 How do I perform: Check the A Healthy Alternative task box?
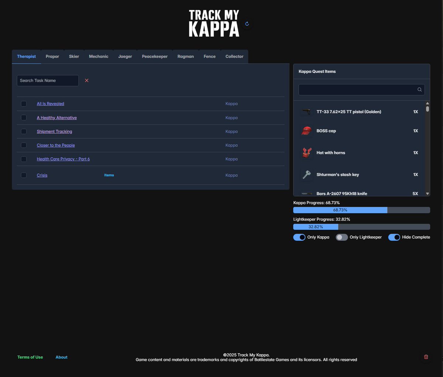tap(24, 118)
